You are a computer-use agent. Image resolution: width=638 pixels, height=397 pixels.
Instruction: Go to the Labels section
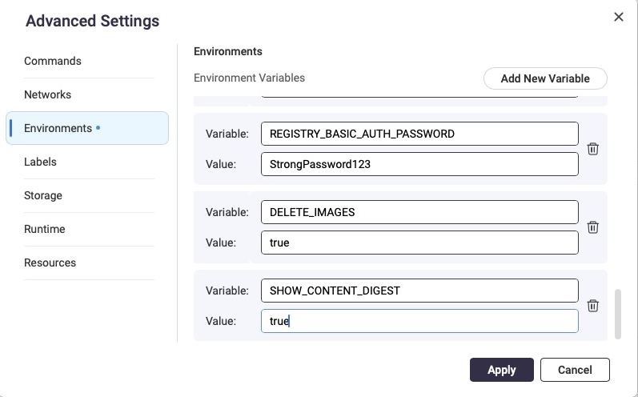click(40, 162)
